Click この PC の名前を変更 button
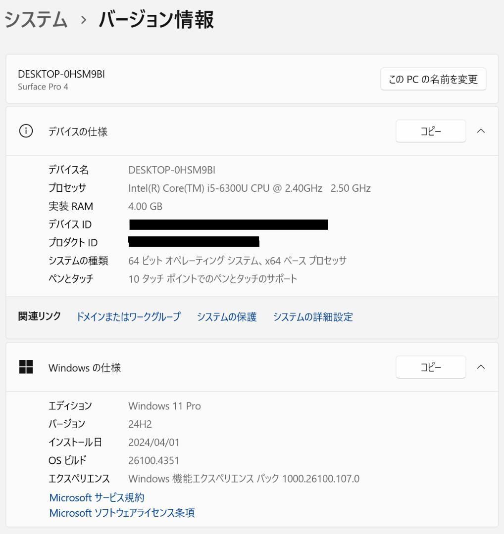The width and height of the screenshot is (504, 534). point(433,79)
